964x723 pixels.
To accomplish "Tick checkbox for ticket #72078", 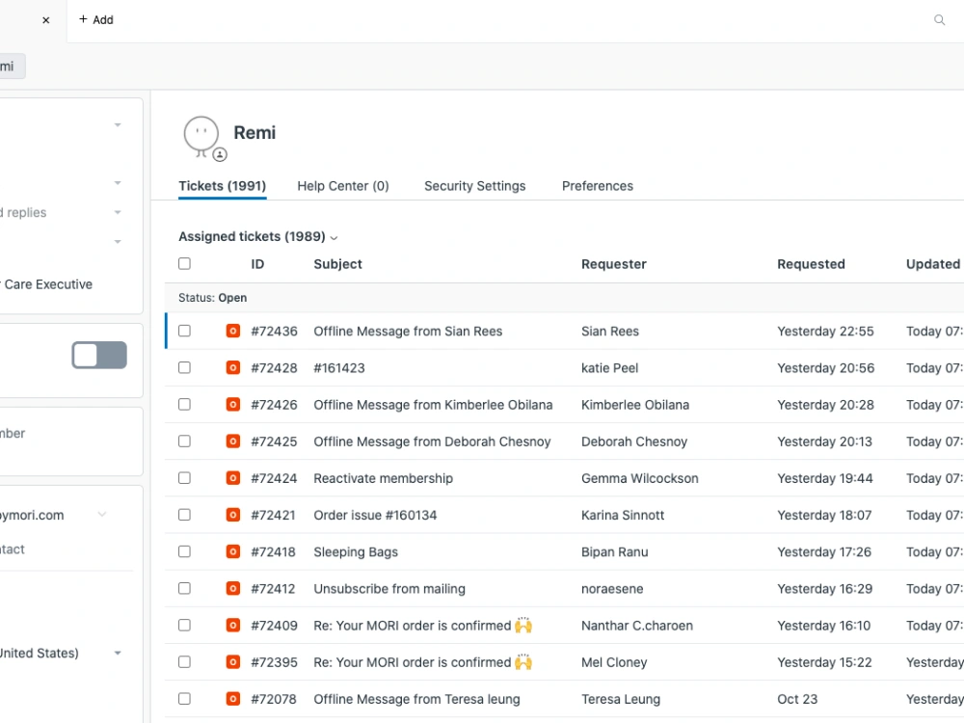I will click(184, 699).
